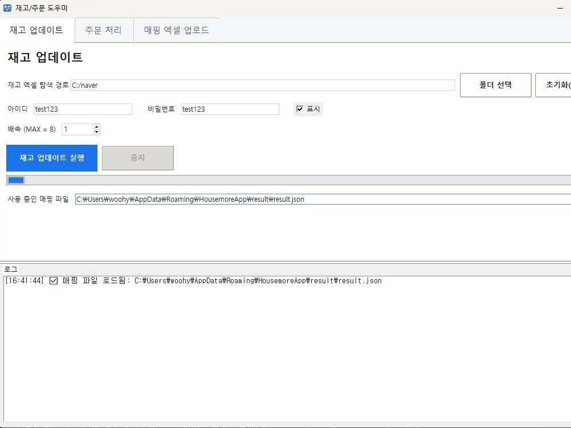Click the 재고/주문 도우미 title bar icon
This screenshot has height=428, width=571.
click(x=8, y=8)
